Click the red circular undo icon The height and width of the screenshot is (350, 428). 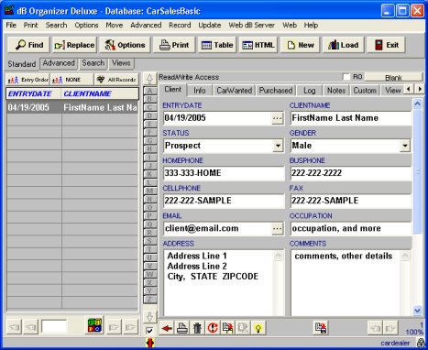coord(213,328)
